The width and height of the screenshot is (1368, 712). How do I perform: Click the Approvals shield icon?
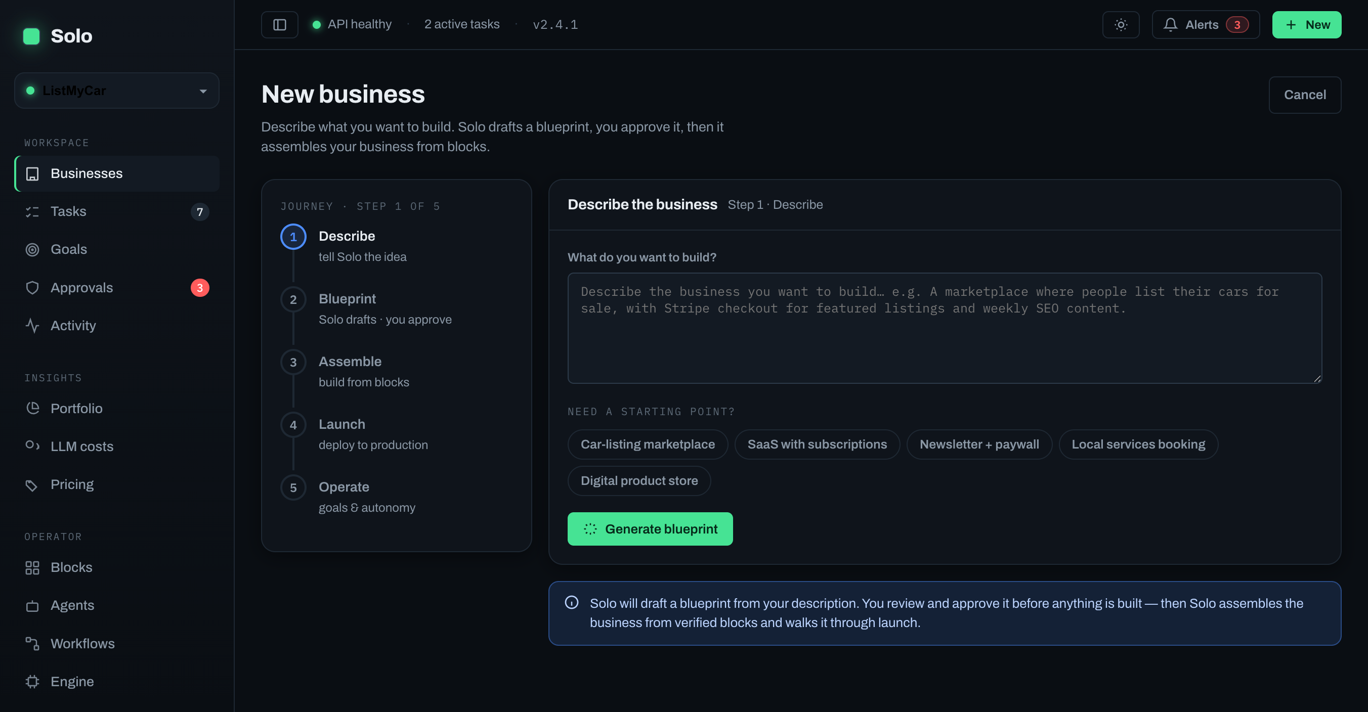pos(32,288)
